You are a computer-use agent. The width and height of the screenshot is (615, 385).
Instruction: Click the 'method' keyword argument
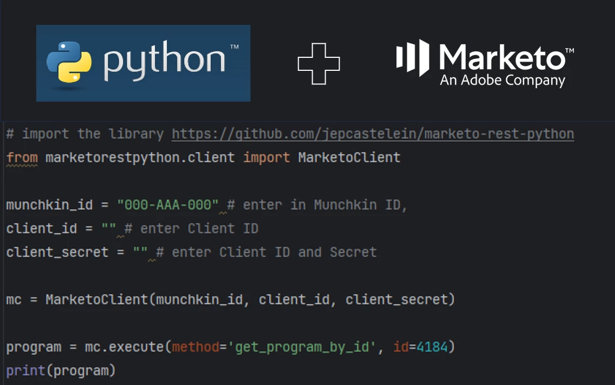pyautogui.click(x=195, y=347)
